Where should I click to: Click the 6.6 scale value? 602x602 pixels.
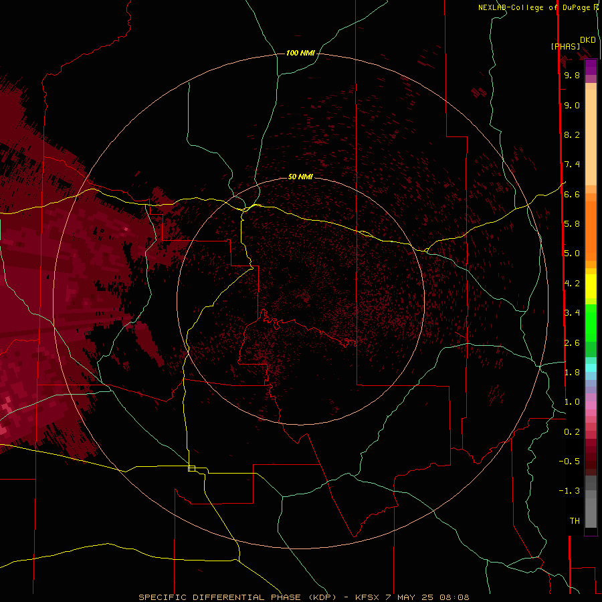pyautogui.click(x=572, y=194)
